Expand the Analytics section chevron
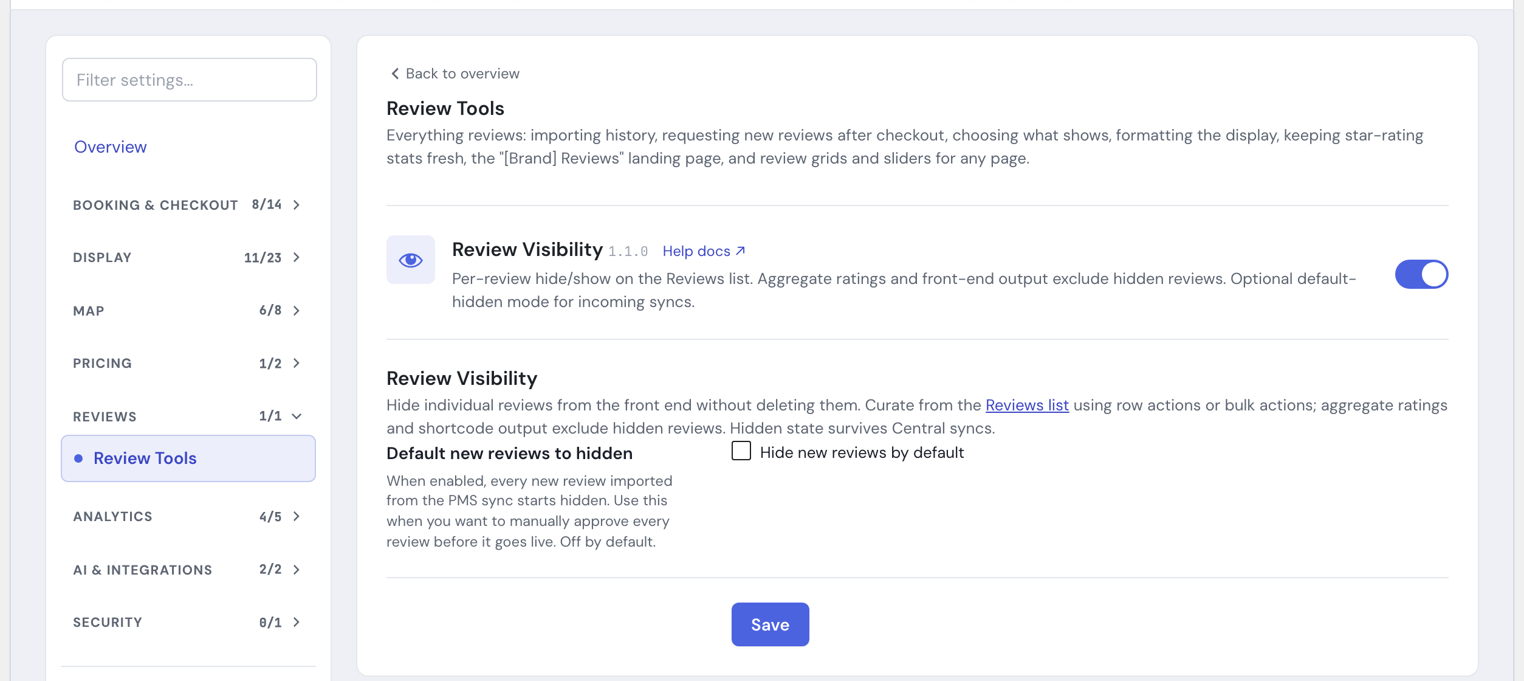Viewport: 1524px width, 681px height. 297,516
